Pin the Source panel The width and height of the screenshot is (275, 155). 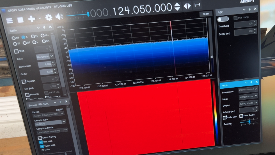click(x=61, y=102)
